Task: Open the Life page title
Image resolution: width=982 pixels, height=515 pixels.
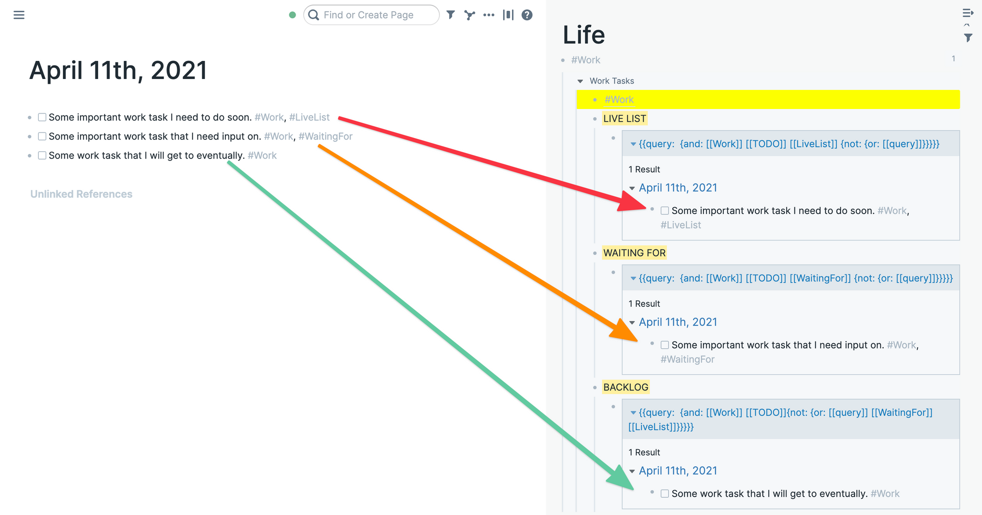Action: 584,34
